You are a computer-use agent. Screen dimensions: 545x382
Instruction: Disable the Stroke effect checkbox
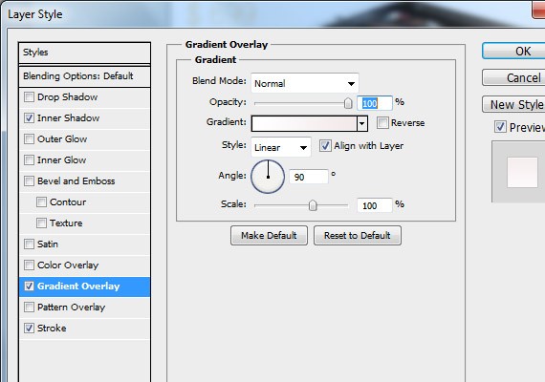(30, 329)
